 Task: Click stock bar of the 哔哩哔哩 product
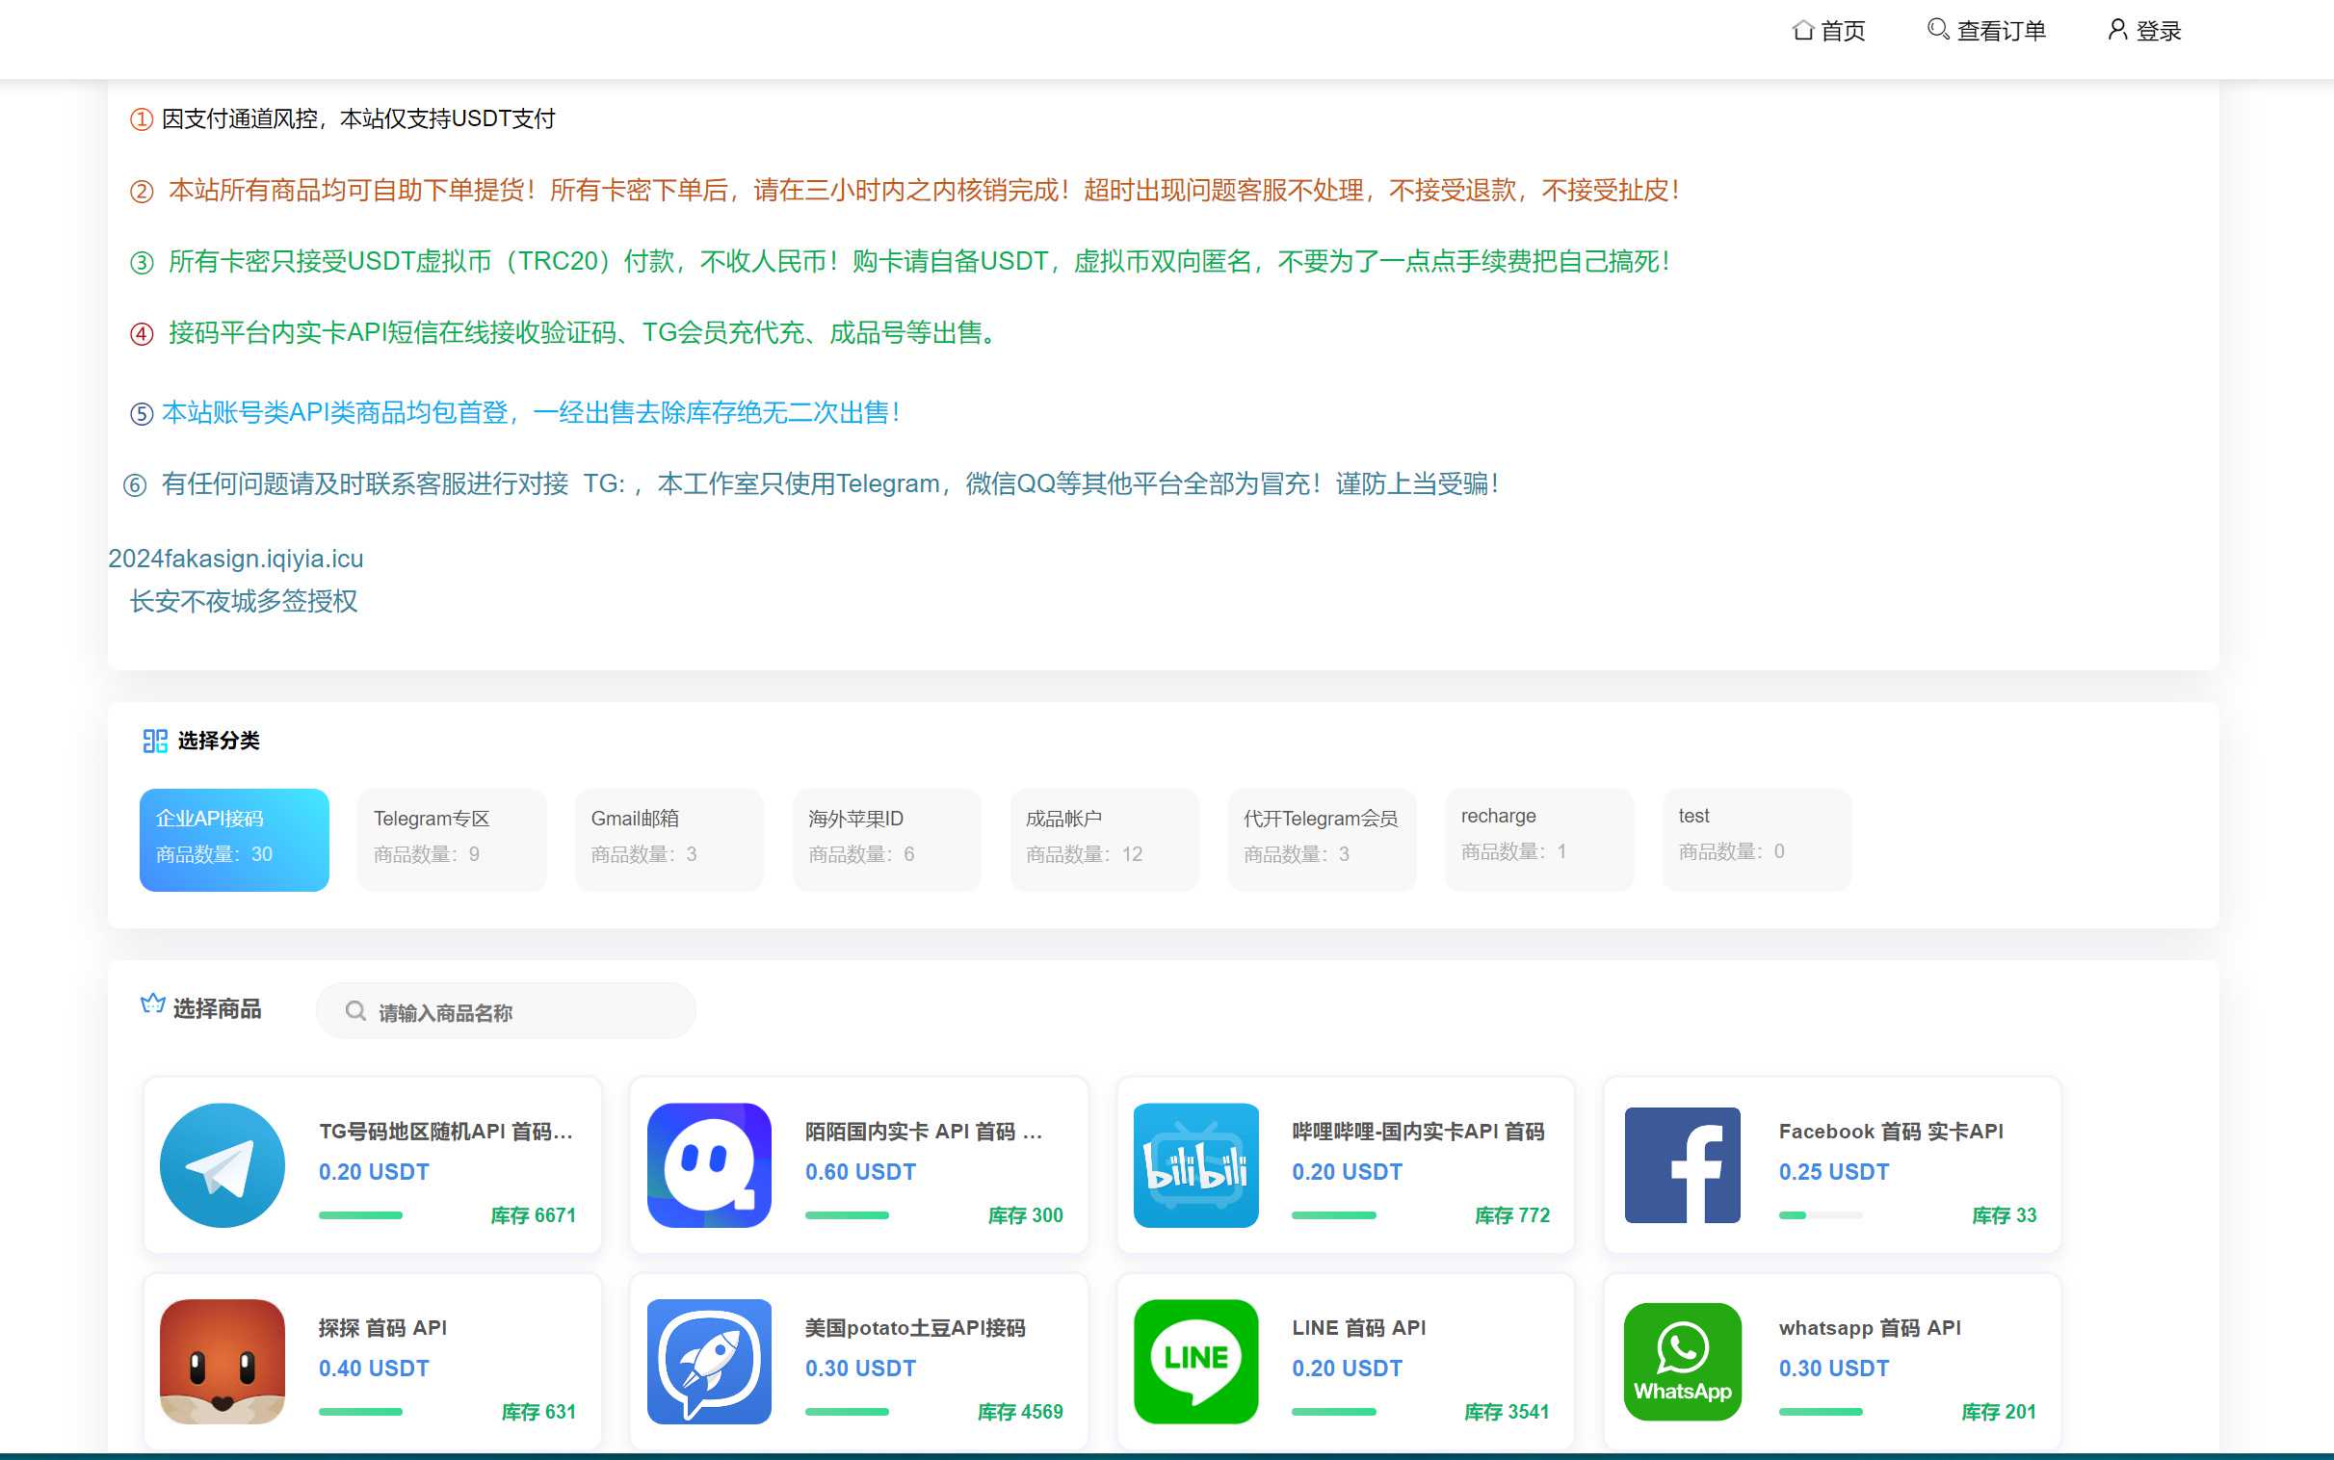tap(1333, 1214)
